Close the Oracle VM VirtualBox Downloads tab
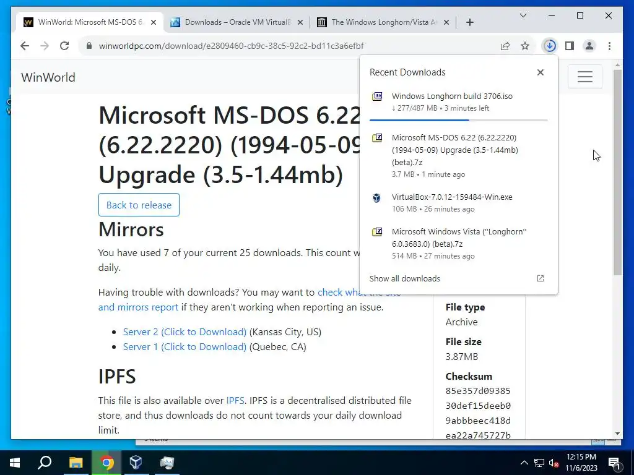Screen dimensions: 634x475 tap(300, 23)
